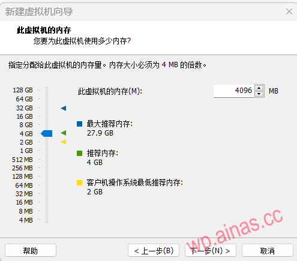Click the 4 MB scale label
The height and width of the screenshot is (261, 297).
click(x=26, y=220)
